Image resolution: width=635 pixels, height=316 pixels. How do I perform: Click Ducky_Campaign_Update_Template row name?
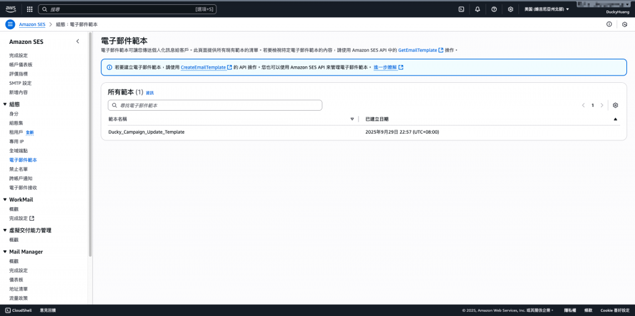coord(146,132)
